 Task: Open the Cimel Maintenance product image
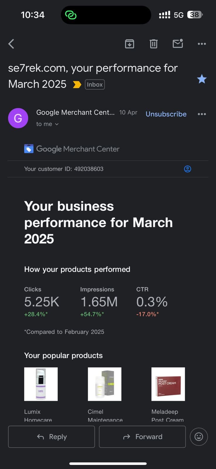coord(104,384)
